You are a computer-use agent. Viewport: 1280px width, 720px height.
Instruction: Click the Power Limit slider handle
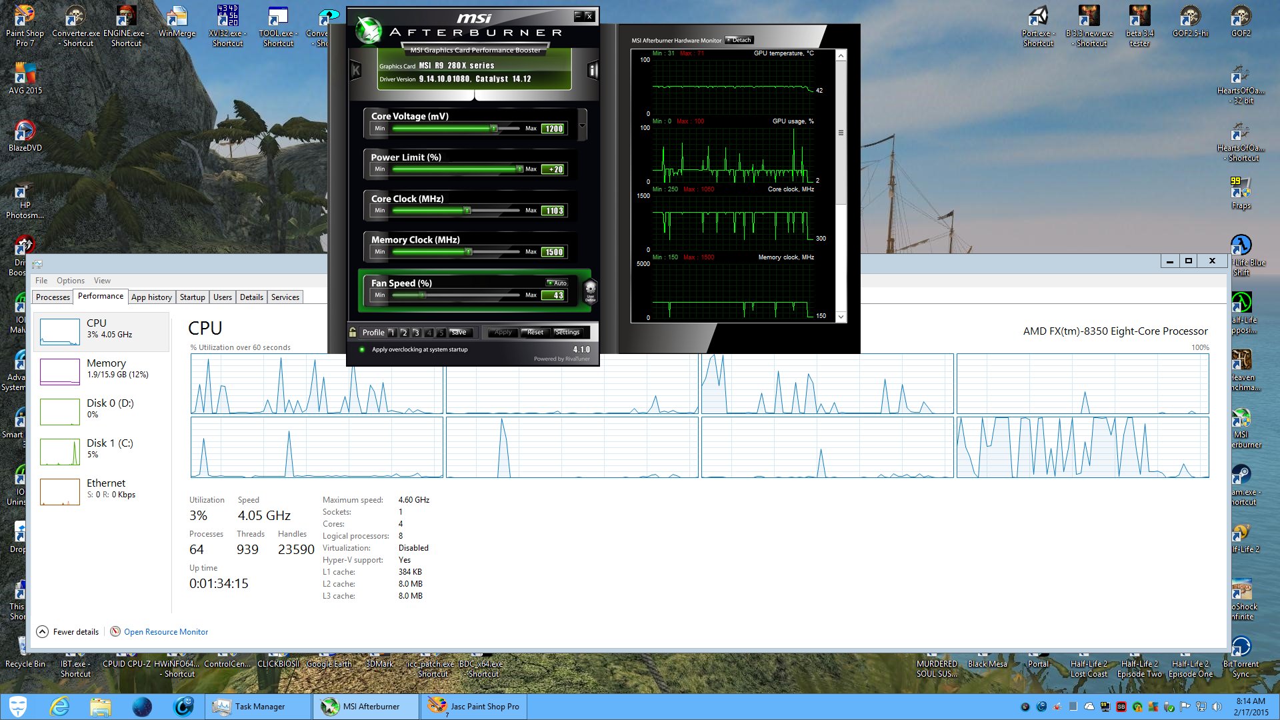coord(519,169)
